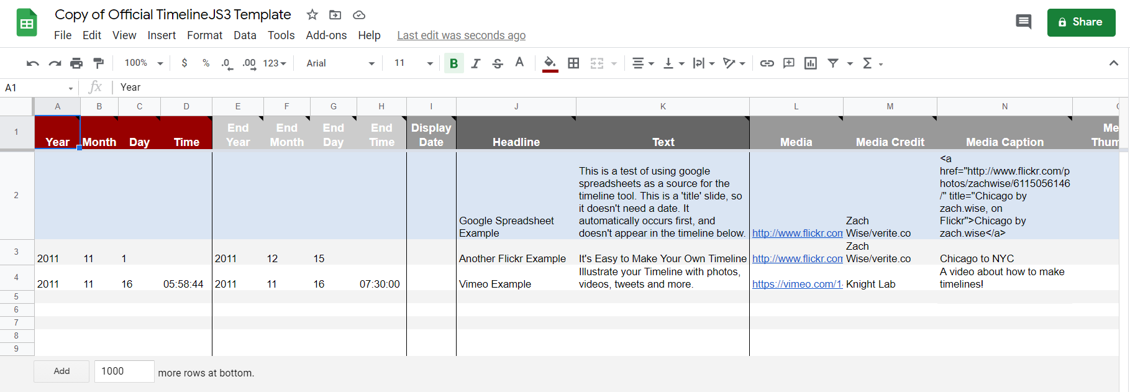Open the Help menu
Viewport: 1130px width, 392px height.
point(369,35)
